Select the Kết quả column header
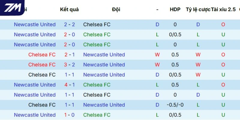Viewport: 240px width, 120px height. (69, 10)
